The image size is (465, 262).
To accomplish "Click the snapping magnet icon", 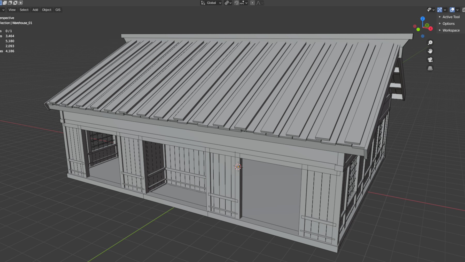I will [237, 3].
